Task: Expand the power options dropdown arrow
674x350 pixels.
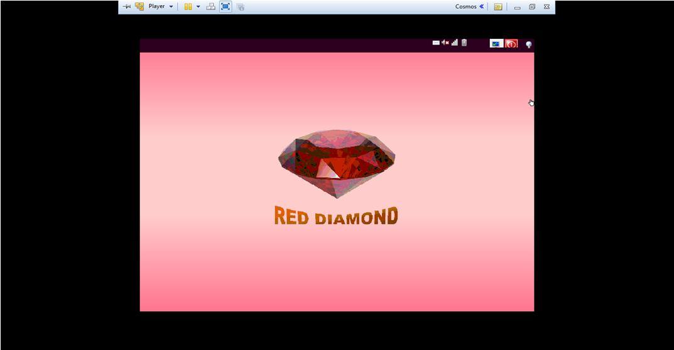Action: (x=198, y=6)
